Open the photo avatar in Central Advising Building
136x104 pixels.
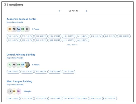[27, 64]
